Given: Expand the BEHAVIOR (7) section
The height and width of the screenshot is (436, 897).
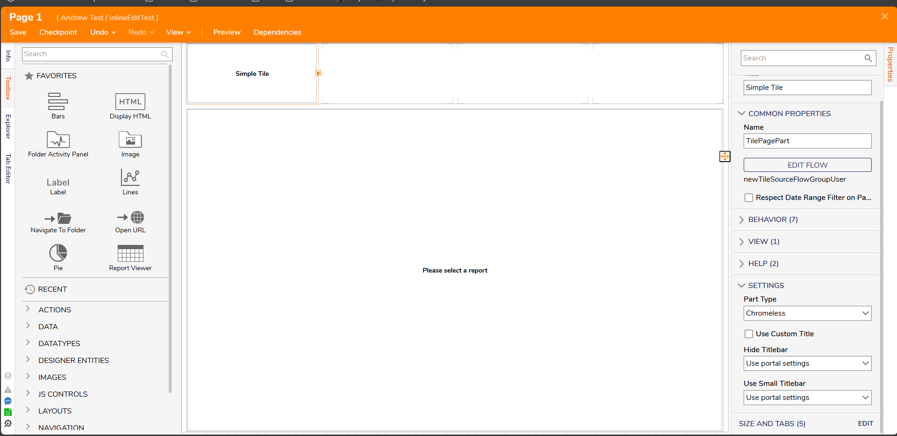Looking at the screenshot, I should click(x=772, y=220).
